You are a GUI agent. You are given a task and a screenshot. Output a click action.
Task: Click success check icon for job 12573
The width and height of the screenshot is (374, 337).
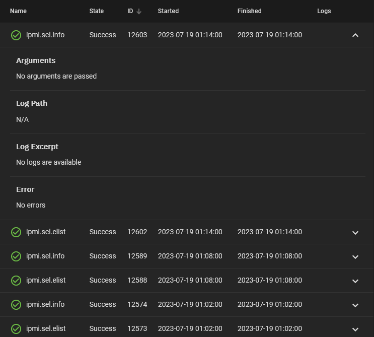[x=16, y=329]
